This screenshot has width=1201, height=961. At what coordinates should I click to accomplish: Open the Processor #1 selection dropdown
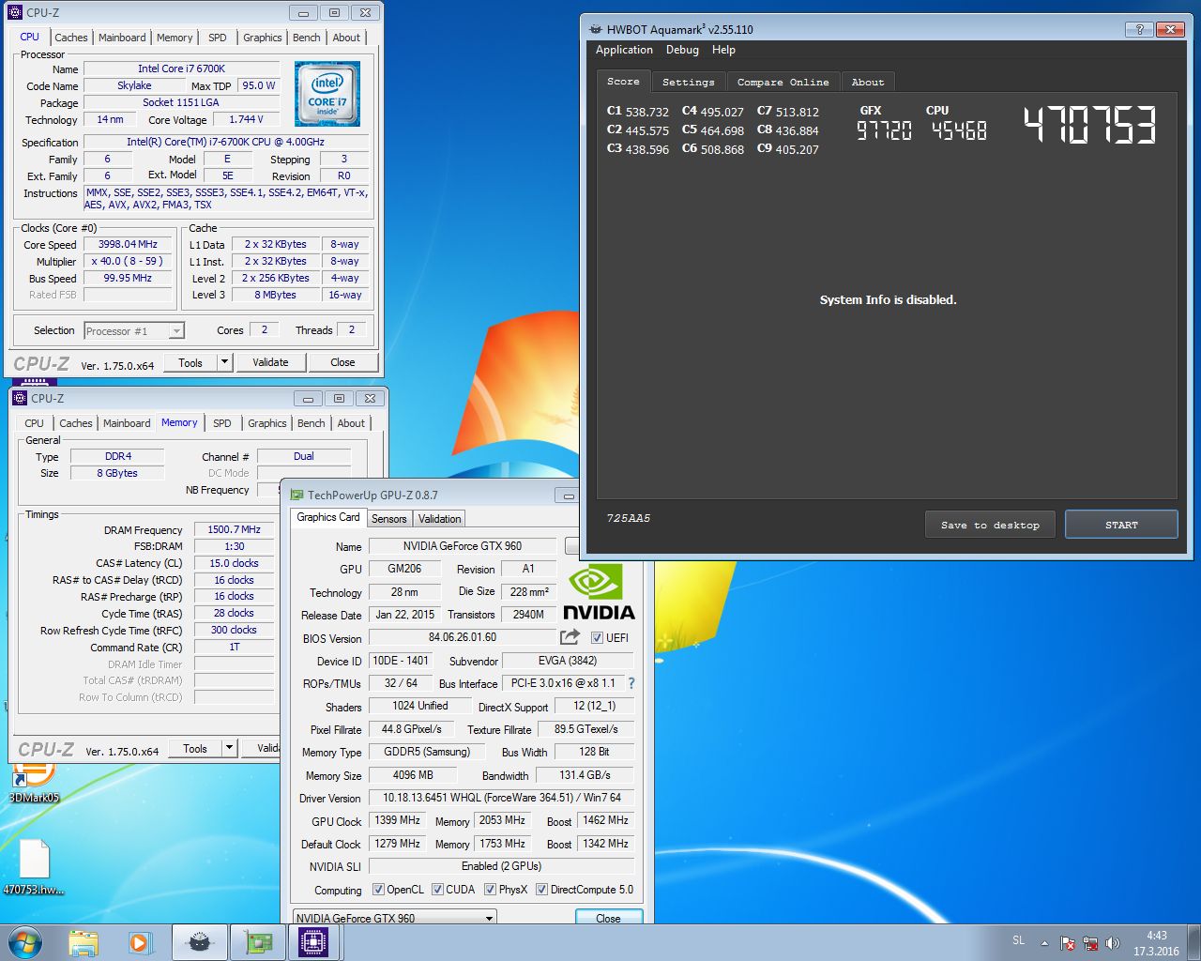pyautogui.click(x=134, y=330)
